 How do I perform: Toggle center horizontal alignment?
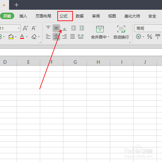(x=56, y=37)
